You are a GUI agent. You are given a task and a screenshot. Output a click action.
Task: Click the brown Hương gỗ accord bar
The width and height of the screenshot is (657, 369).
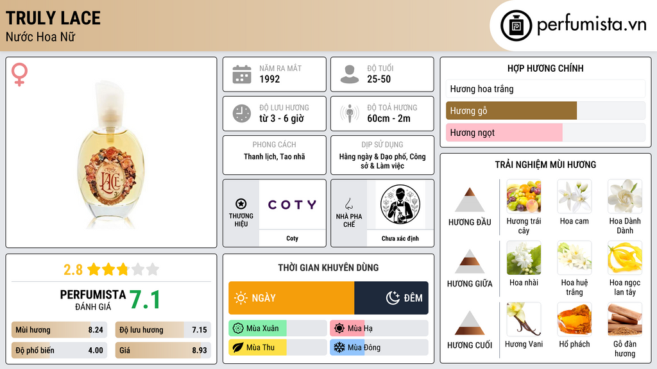(x=511, y=111)
